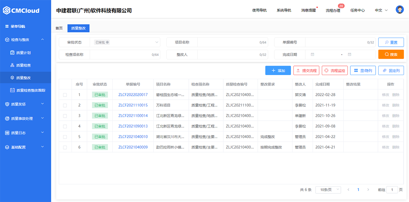Click 删除 in the ZLCF2021100014 row
Image resolution: width=409 pixels, height=202 pixels.
pos(396,116)
